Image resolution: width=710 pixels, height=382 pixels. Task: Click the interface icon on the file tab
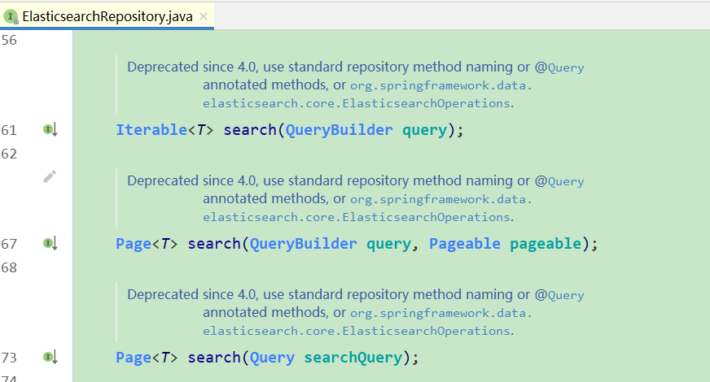click(10, 17)
